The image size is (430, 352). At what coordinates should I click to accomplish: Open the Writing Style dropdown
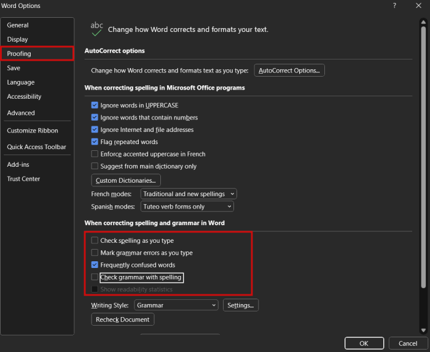176,305
